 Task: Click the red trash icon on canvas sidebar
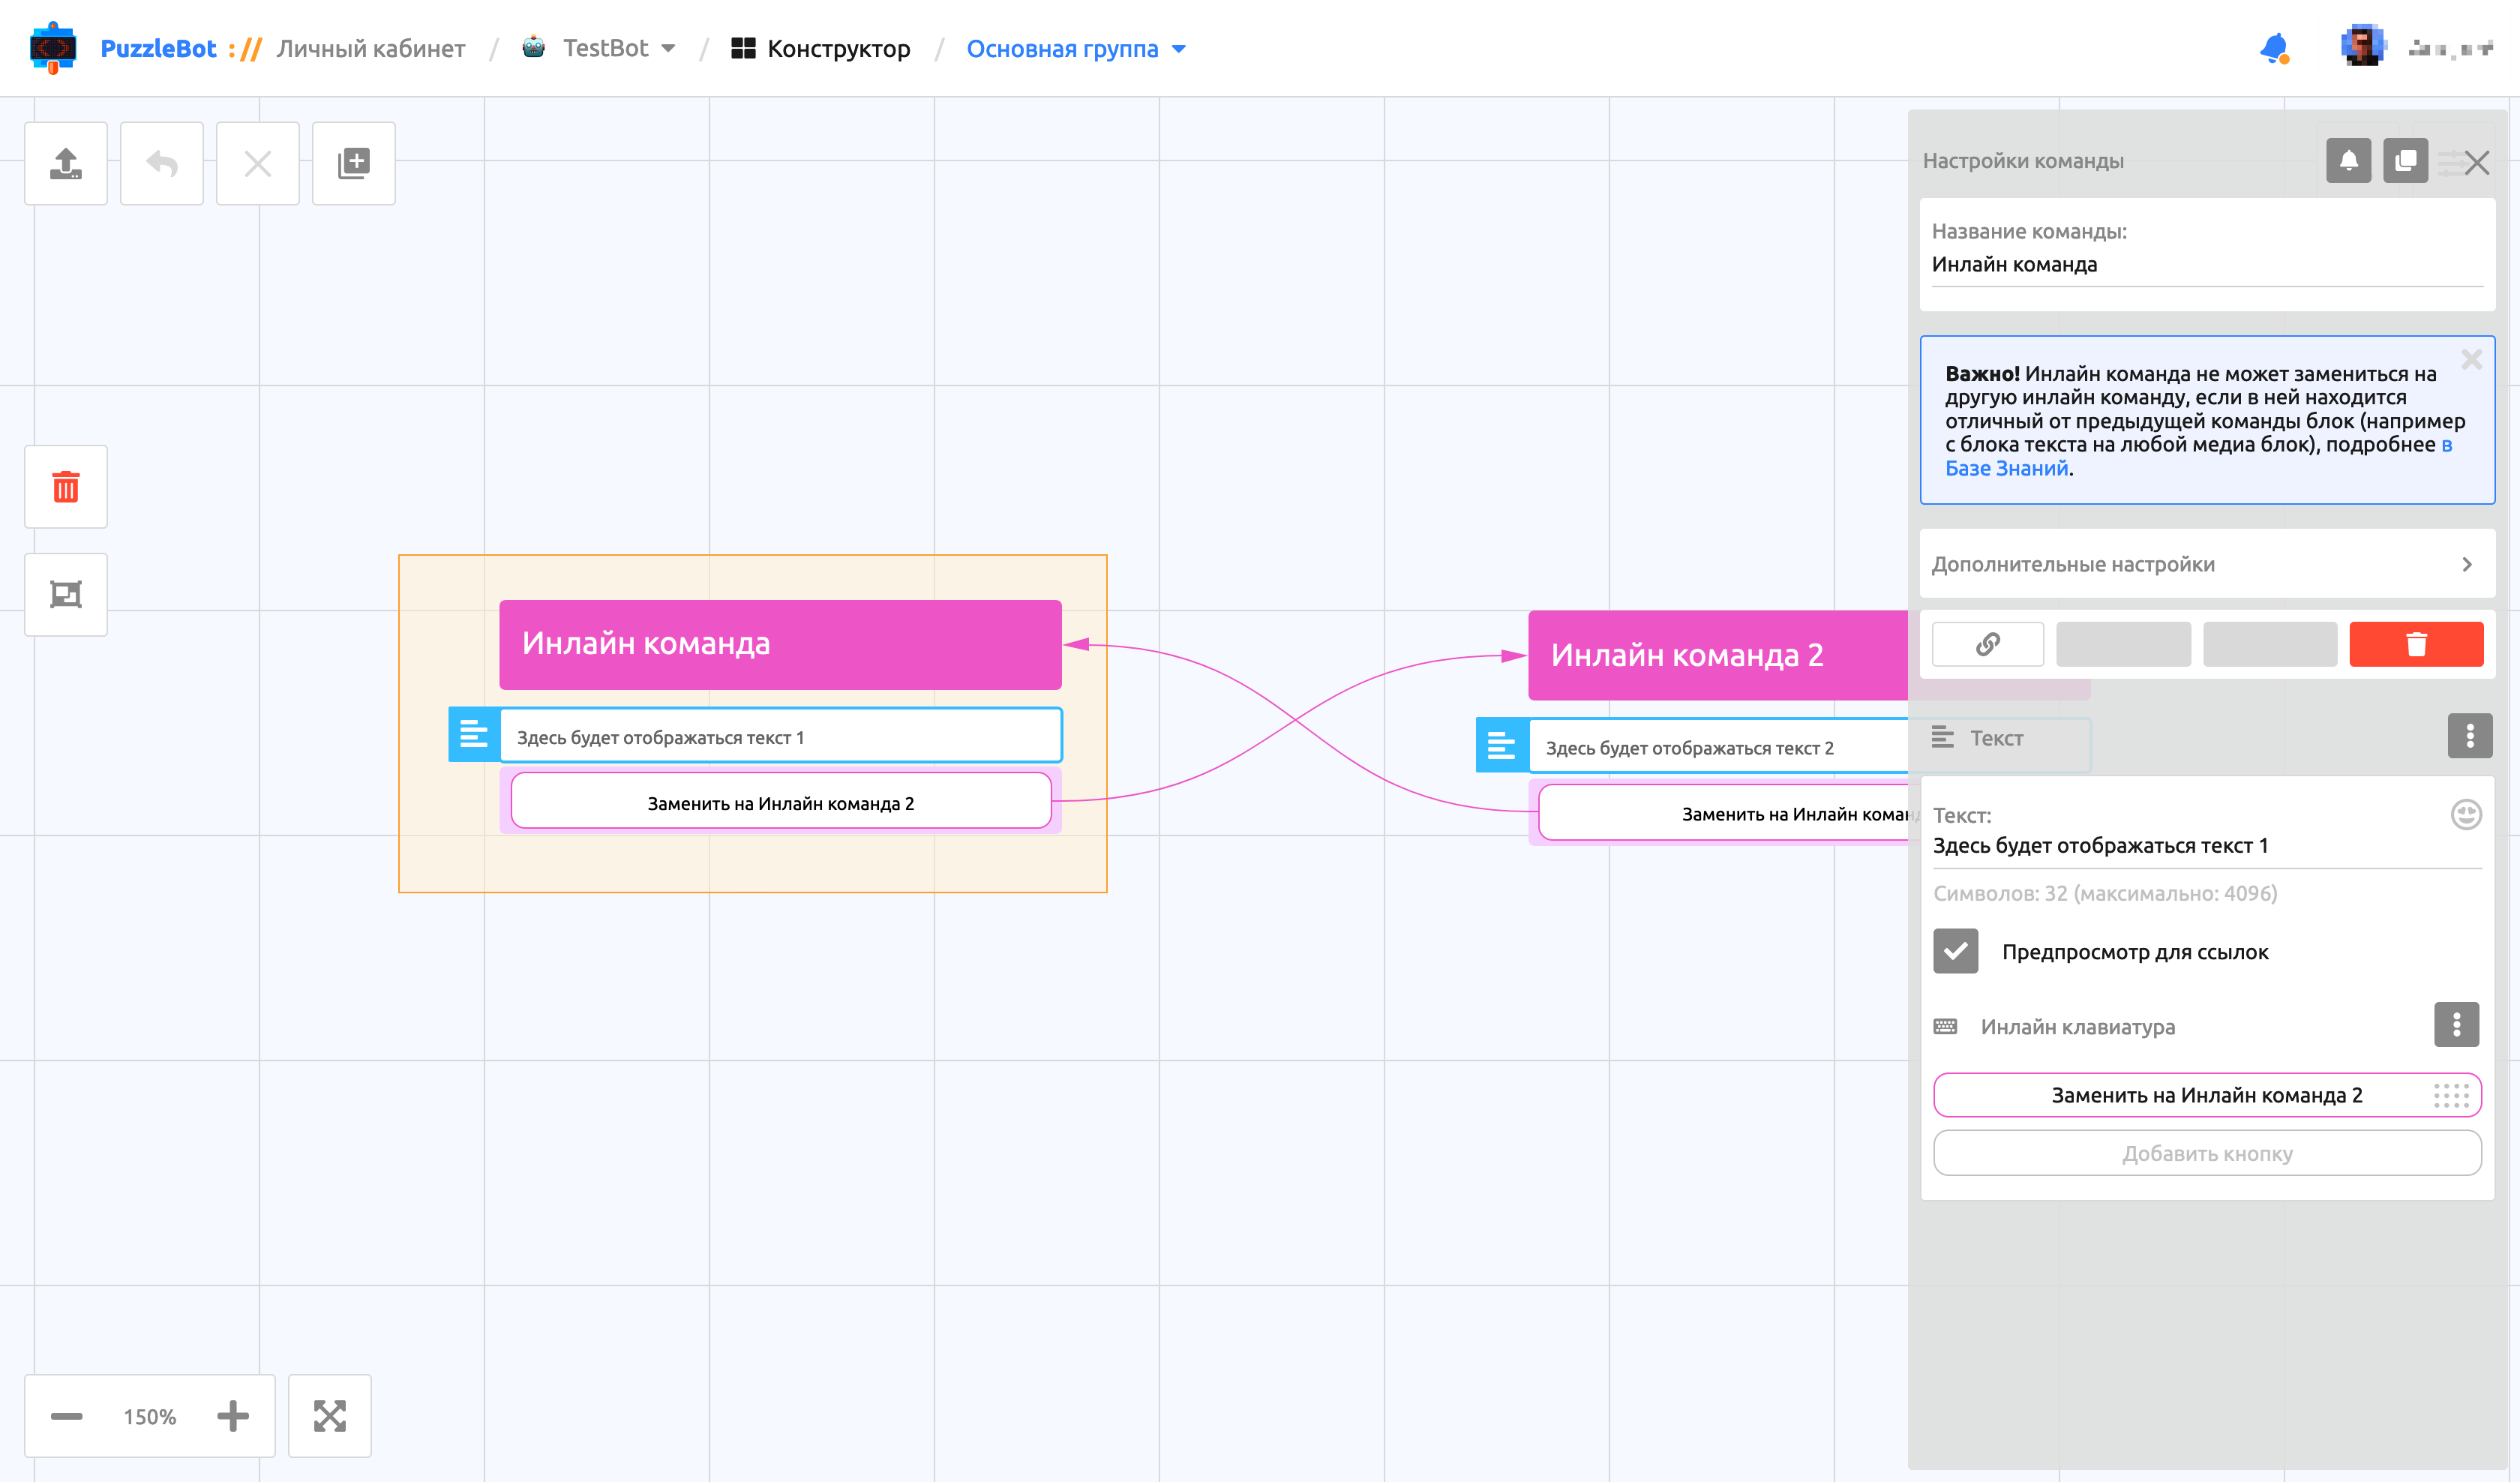[x=66, y=487]
